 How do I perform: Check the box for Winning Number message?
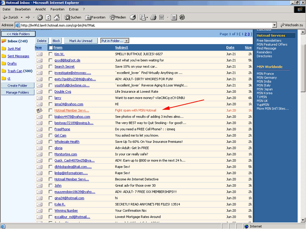(x=50, y=211)
